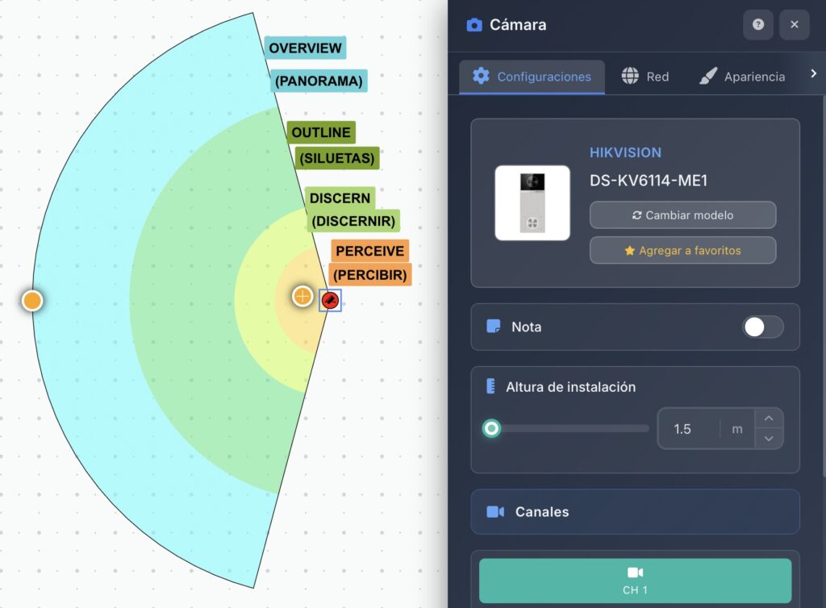Image resolution: width=826 pixels, height=608 pixels.
Task: Click the installation height slider handle
Action: click(491, 428)
